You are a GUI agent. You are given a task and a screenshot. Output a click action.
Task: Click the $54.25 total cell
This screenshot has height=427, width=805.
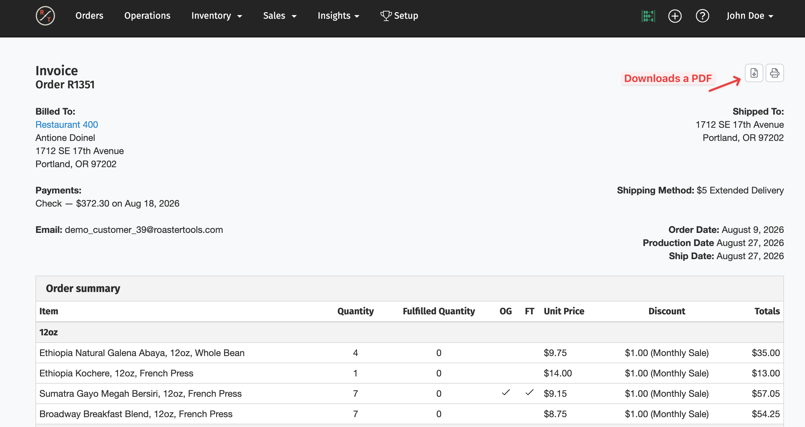tap(766, 414)
